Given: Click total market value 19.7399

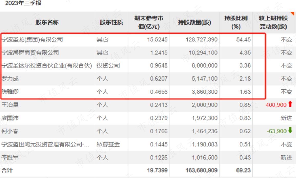Looking at the screenshot, I should click(157, 170).
